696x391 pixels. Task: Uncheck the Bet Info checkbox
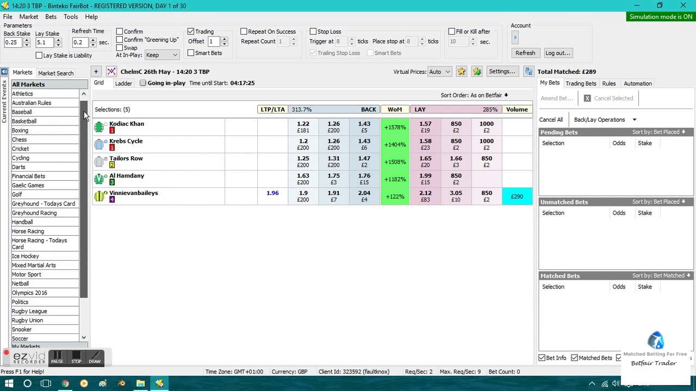(x=542, y=358)
